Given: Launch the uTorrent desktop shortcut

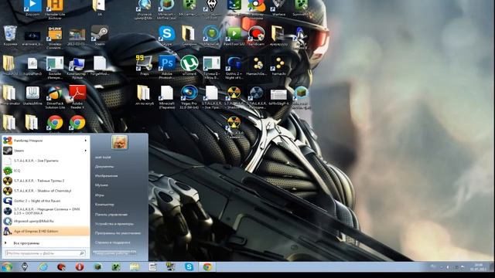Looking at the screenshot, I should [189, 65].
